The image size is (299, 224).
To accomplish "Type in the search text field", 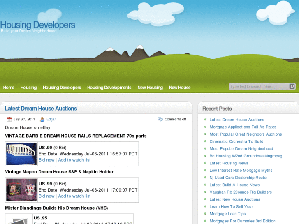I will coord(260,87).
